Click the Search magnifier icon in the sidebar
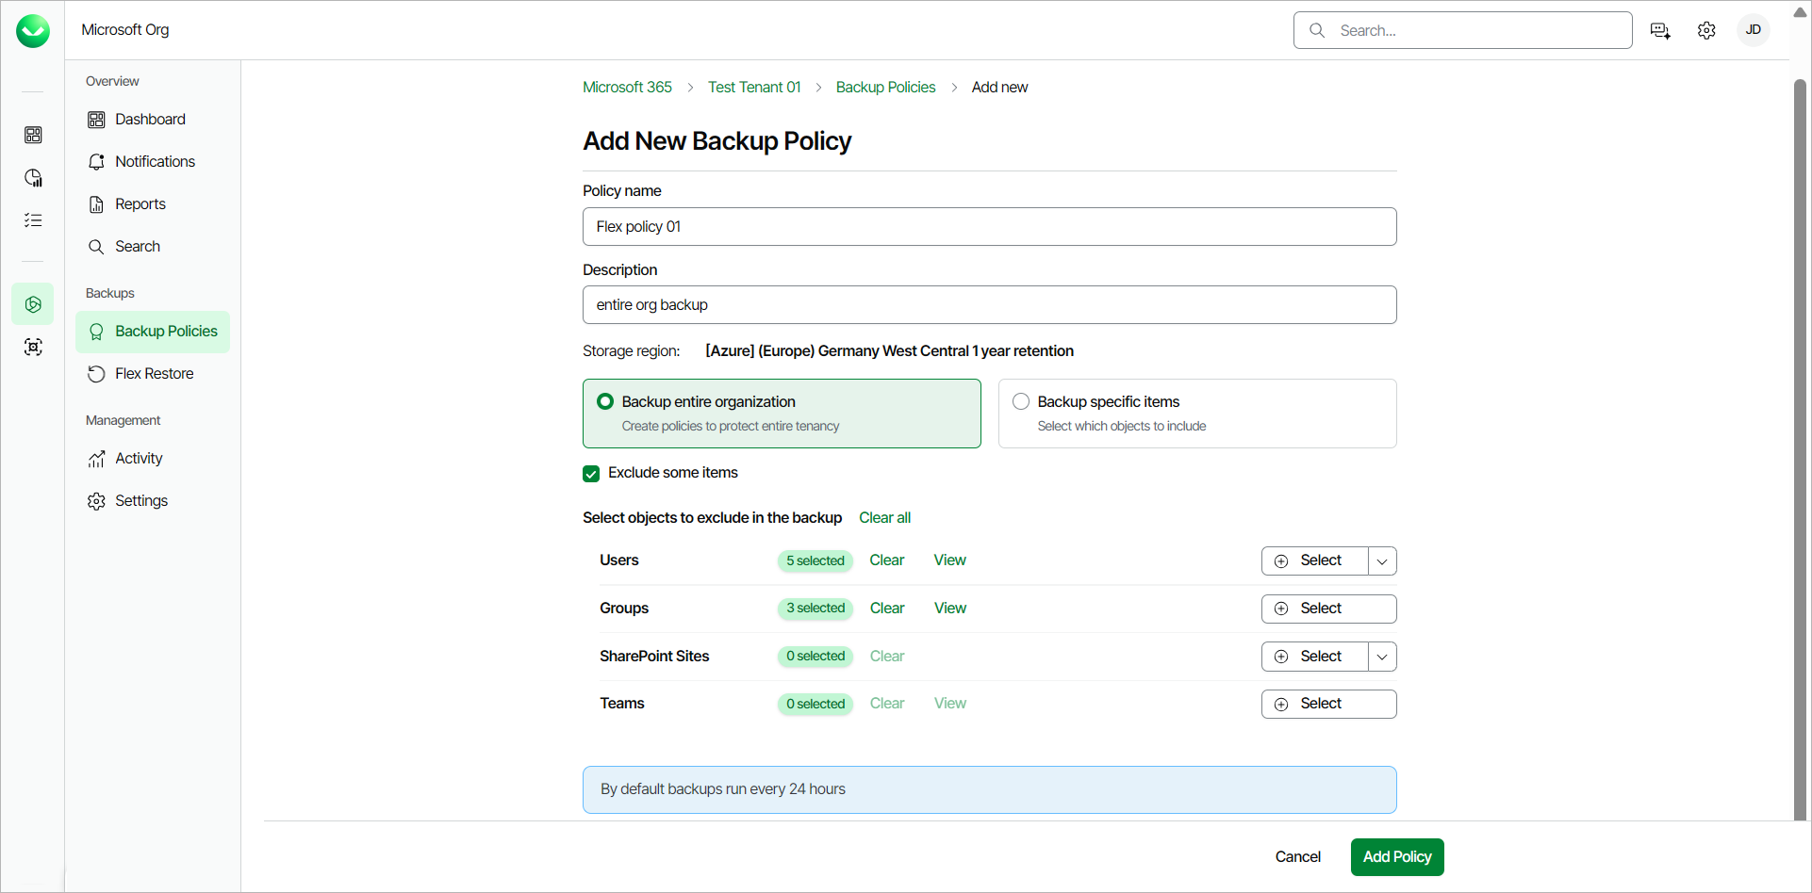 coord(96,247)
